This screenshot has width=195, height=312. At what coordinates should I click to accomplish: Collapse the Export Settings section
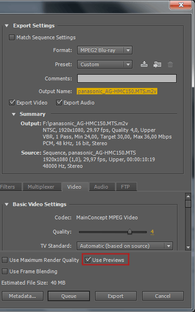point(7,26)
